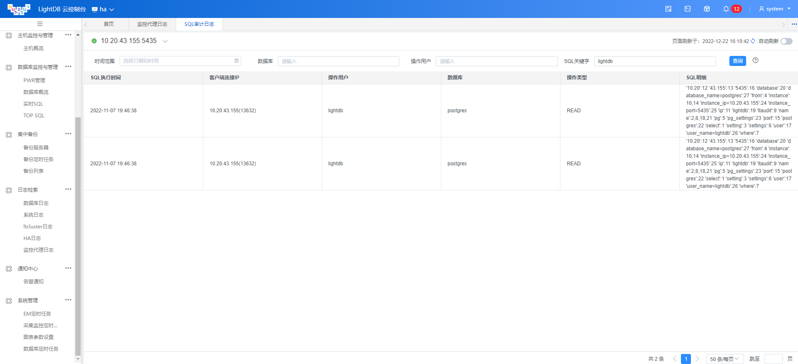The height and width of the screenshot is (364, 798).
Task: Open 监控代理日志 sidebar menu item
Action: pyautogui.click(x=38, y=250)
